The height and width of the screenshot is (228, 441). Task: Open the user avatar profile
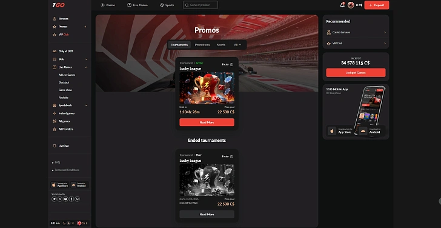[x=351, y=5]
